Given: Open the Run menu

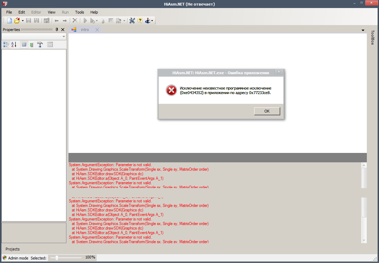Looking at the screenshot, I should pos(65,12).
